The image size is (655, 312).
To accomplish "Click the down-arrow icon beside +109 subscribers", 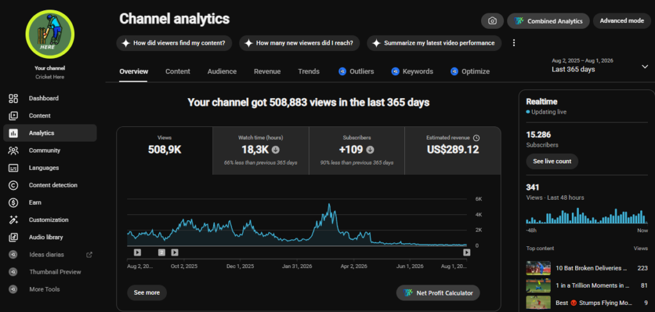I will 370,149.
